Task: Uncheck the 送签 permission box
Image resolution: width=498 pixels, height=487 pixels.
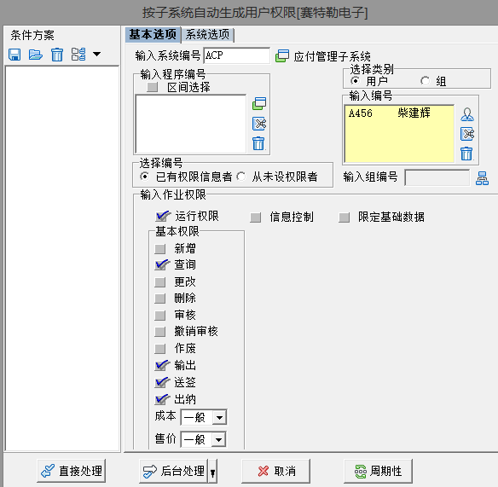Action: 162,382
